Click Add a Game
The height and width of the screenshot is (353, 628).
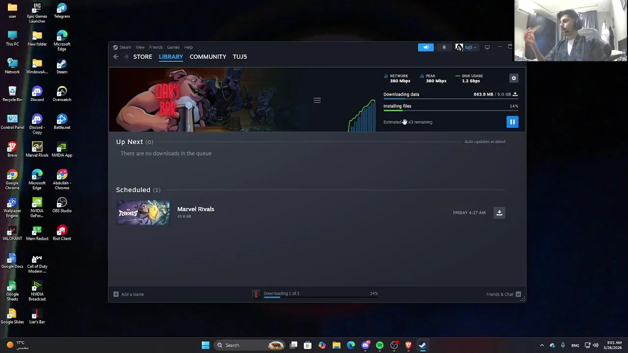click(129, 294)
